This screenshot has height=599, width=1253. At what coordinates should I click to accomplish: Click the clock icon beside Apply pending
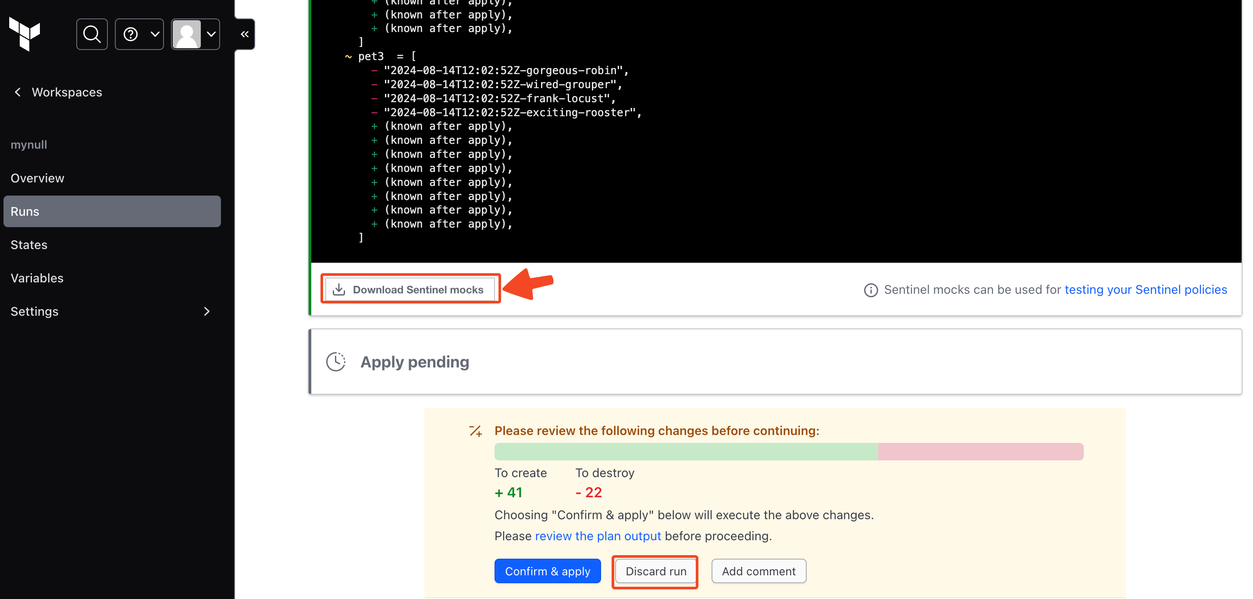tap(336, 361)
